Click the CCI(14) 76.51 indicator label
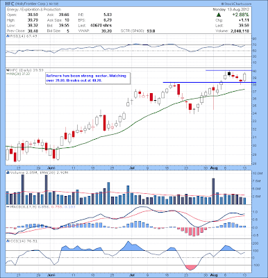Viewport: 268px width, 278px height. 22,241
